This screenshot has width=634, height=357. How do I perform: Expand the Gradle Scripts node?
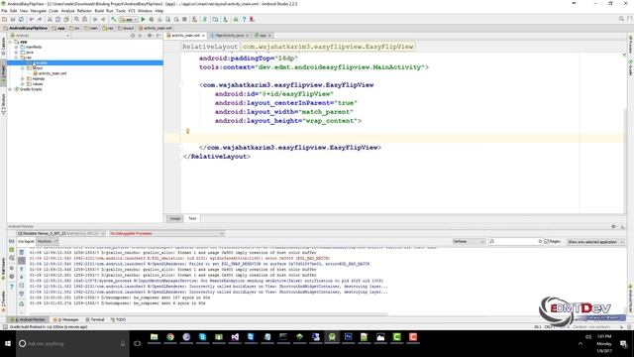(10, 89)
